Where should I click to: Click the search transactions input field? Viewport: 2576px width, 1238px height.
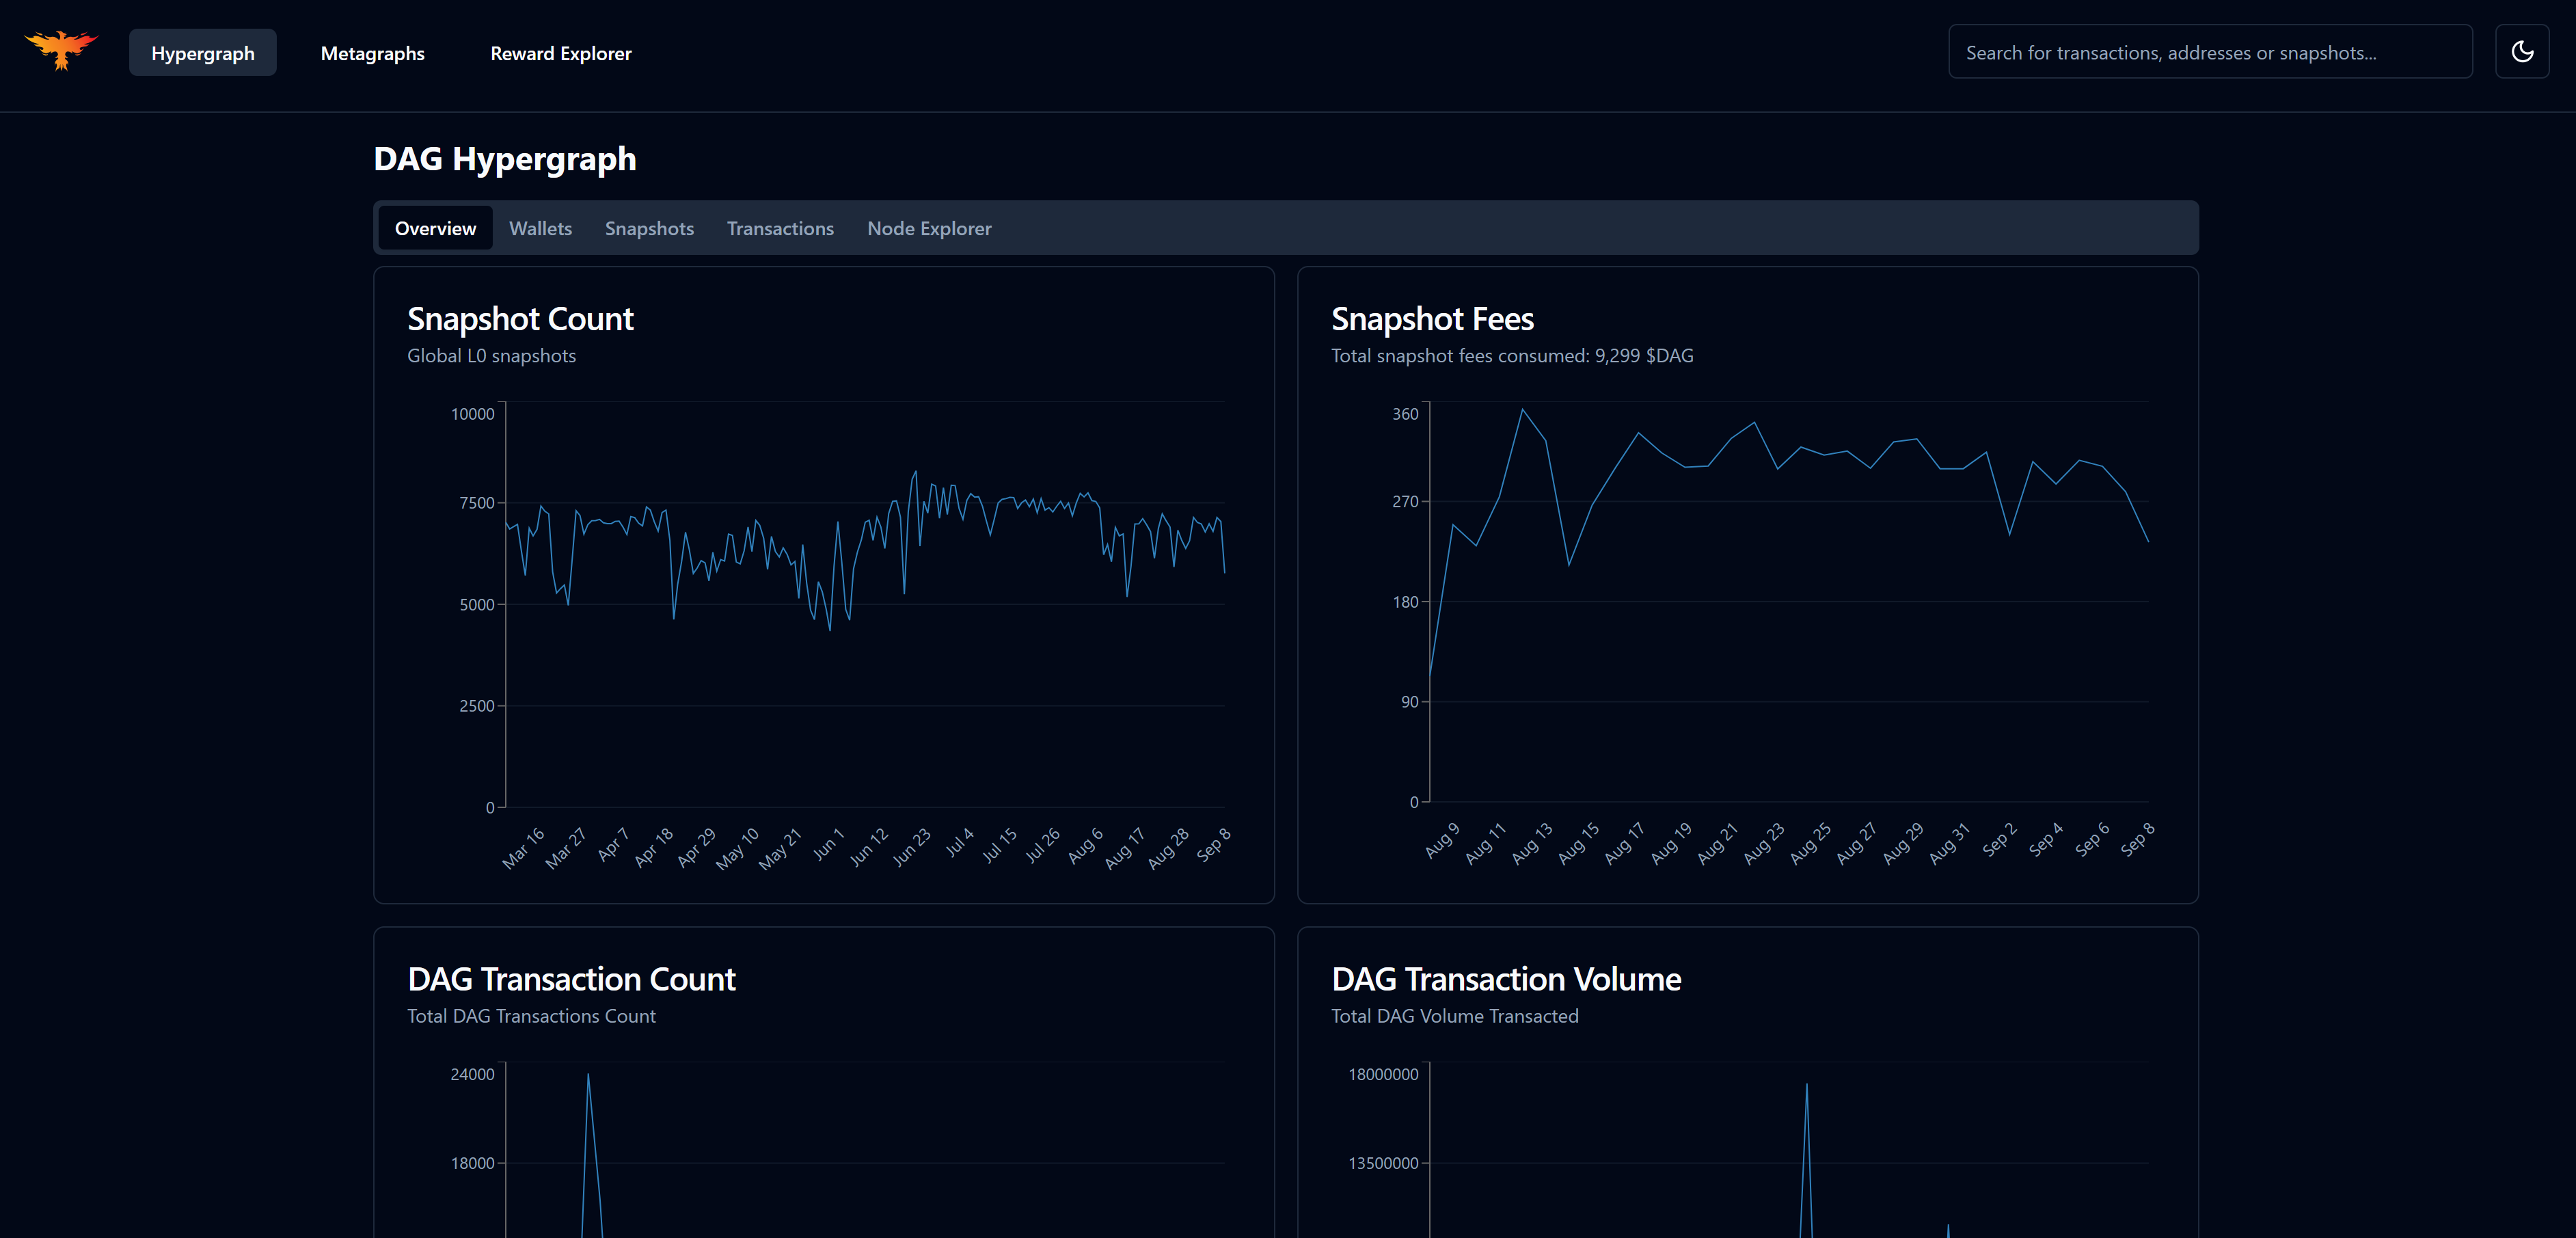pyautogui.click(x=2209, y=53)
